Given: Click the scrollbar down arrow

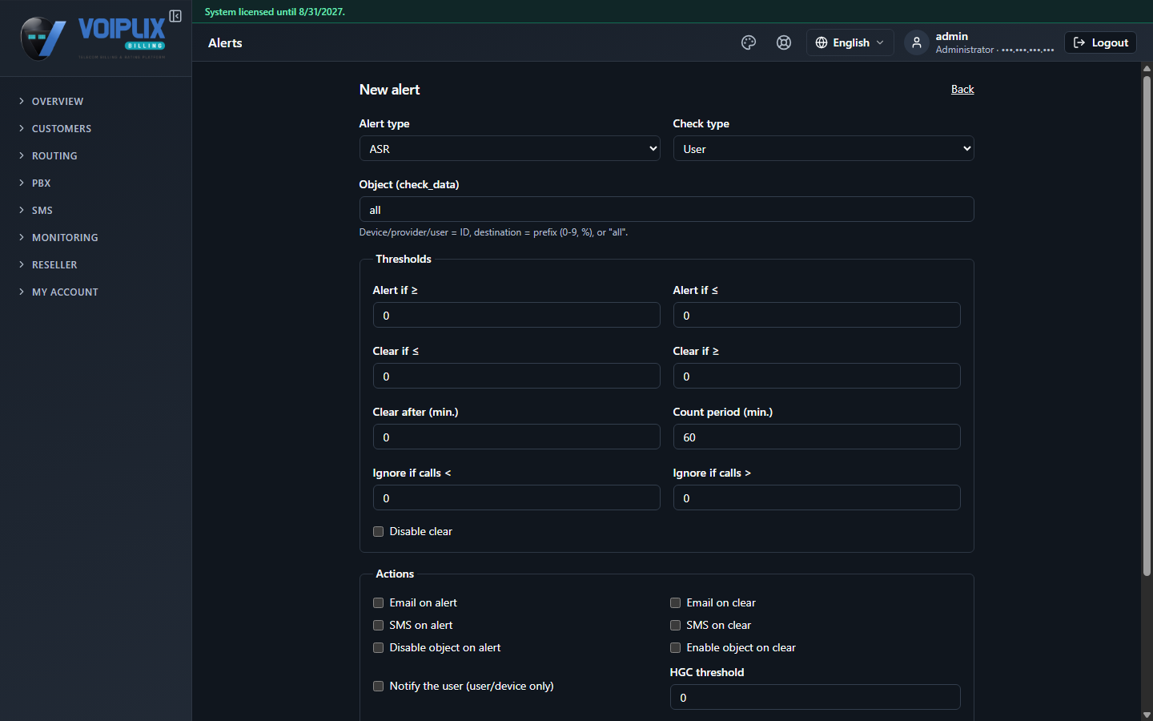Looking at the screenshot, I should (1147, 715).
